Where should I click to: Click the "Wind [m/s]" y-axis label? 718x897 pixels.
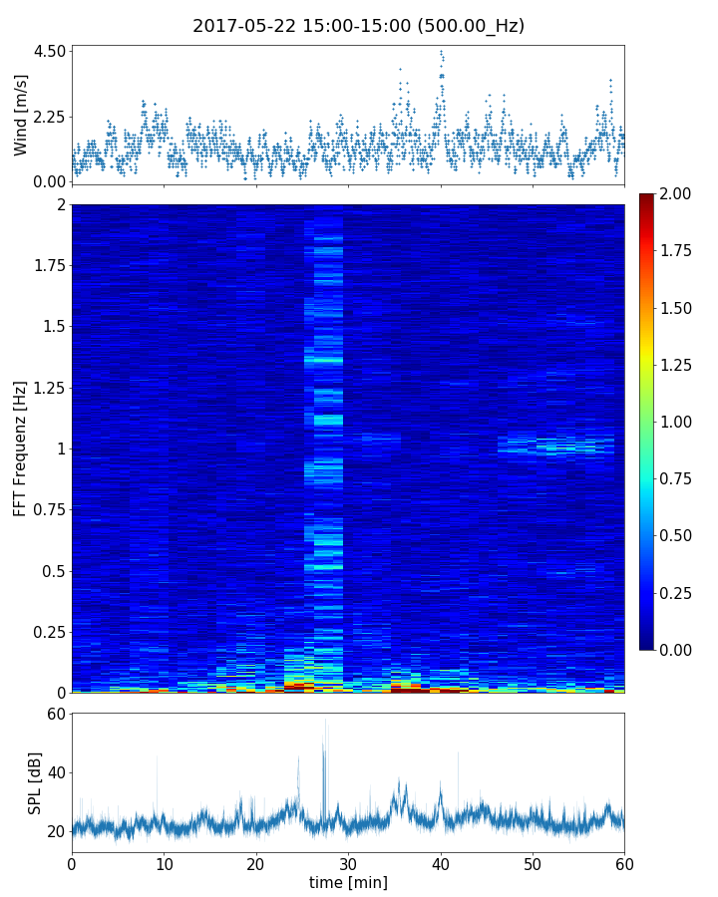click(x=21, y=114)
